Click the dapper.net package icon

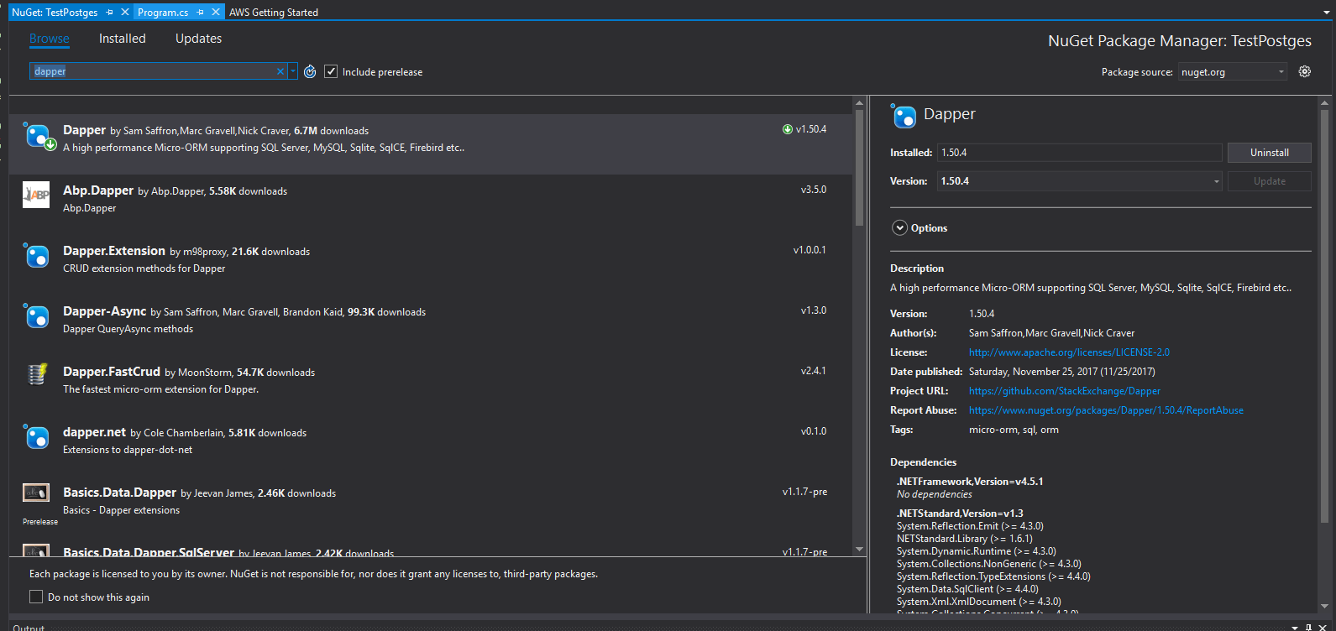(x=36, y=437)
